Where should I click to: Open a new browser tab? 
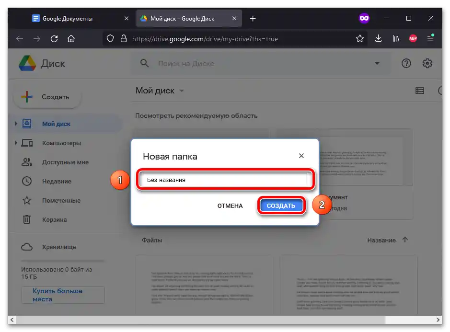coord(253,19)
